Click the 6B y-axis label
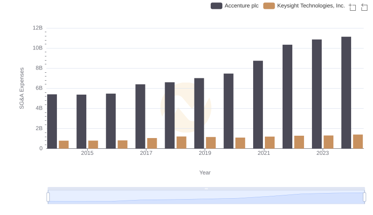The image size is (373, 215). pyautogui.click(x=39, y=88)
